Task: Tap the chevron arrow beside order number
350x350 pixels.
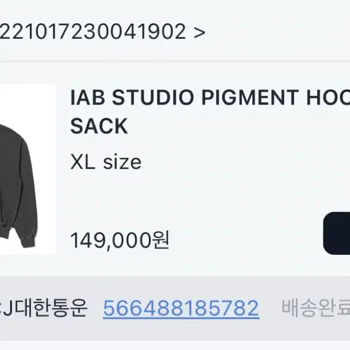Action: coord(199,33)
